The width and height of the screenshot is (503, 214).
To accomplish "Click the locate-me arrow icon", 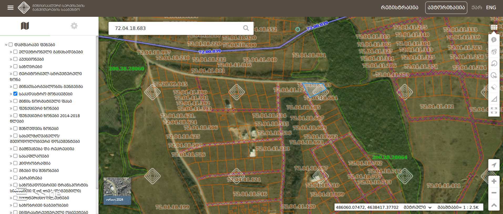I will point(494,165).
